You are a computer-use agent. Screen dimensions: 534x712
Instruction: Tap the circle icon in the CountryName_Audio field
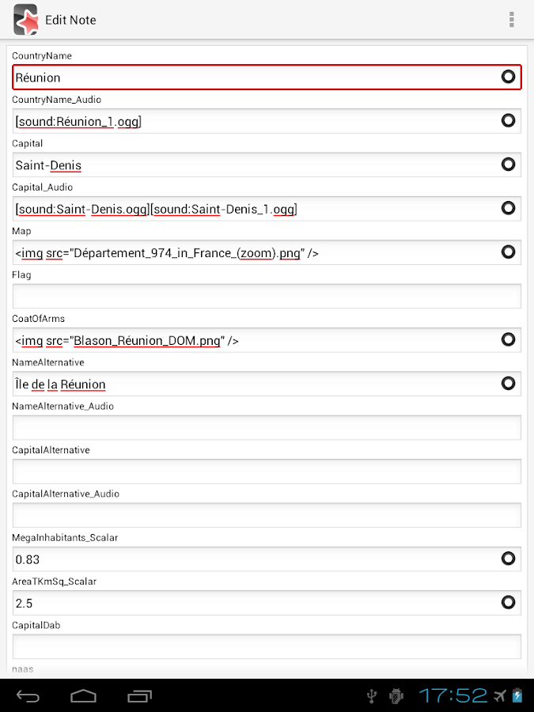[509, 120]
